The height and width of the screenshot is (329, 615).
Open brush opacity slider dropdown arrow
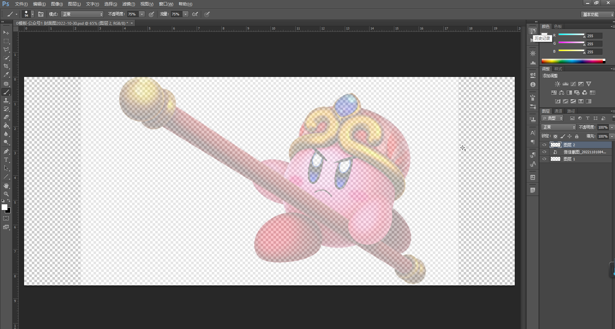point(142,14)
